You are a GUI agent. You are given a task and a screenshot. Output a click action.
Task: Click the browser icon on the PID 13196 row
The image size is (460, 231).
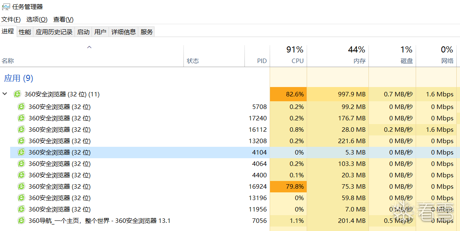coord(21,198)
